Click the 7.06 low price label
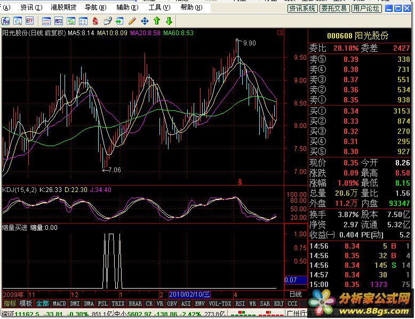The image size is (415, 319). (114, 170)
